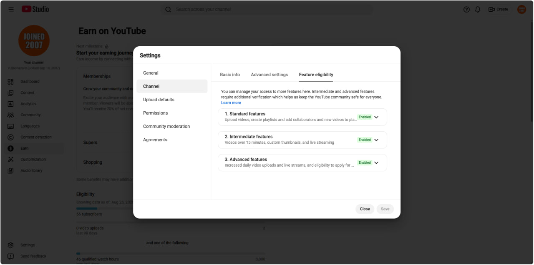Click the YouTube Studio logo

click(35, 9)
